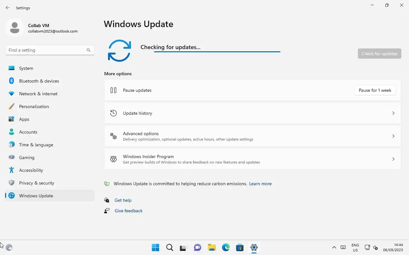
Task: Open the Personalization settings page
Action: (50, 106)
